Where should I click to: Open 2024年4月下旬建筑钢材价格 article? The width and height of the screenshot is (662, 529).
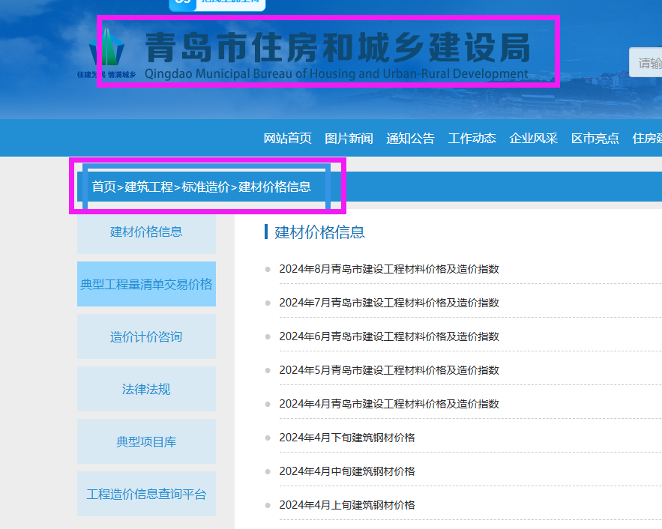coord(347,438)
